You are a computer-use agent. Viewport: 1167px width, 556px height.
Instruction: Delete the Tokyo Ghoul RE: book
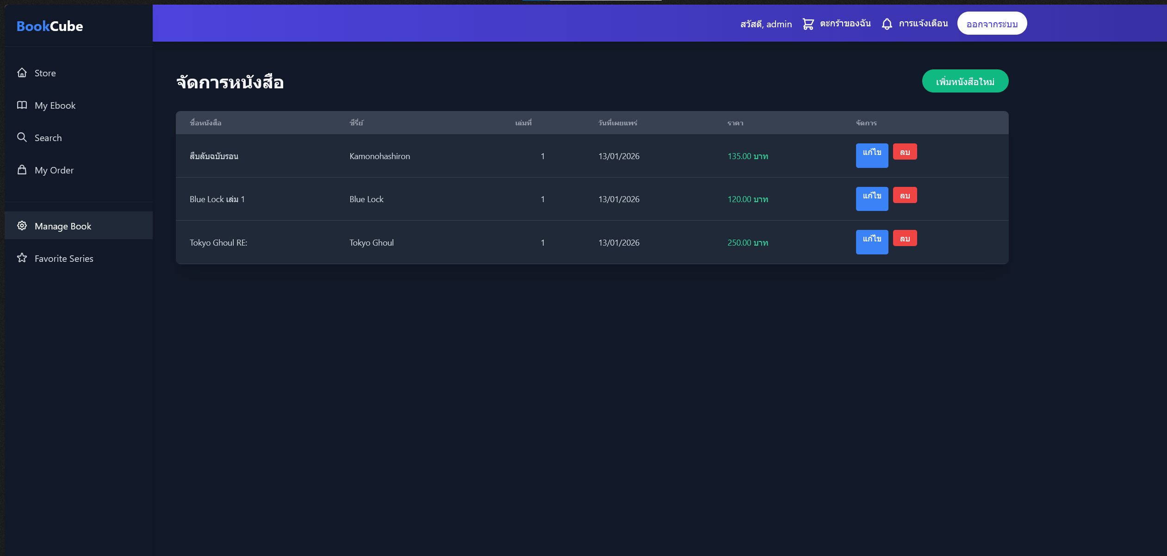pyautogui.click(x=905, y=238)
